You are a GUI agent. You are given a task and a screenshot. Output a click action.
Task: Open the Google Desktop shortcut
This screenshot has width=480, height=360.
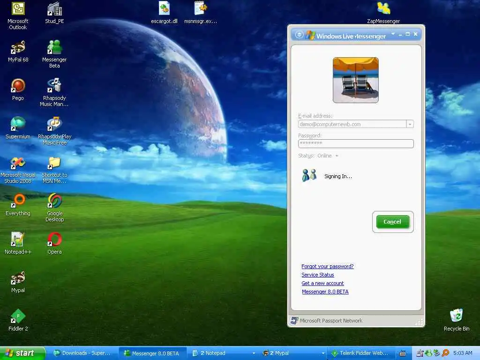click(x=54, y=208)
